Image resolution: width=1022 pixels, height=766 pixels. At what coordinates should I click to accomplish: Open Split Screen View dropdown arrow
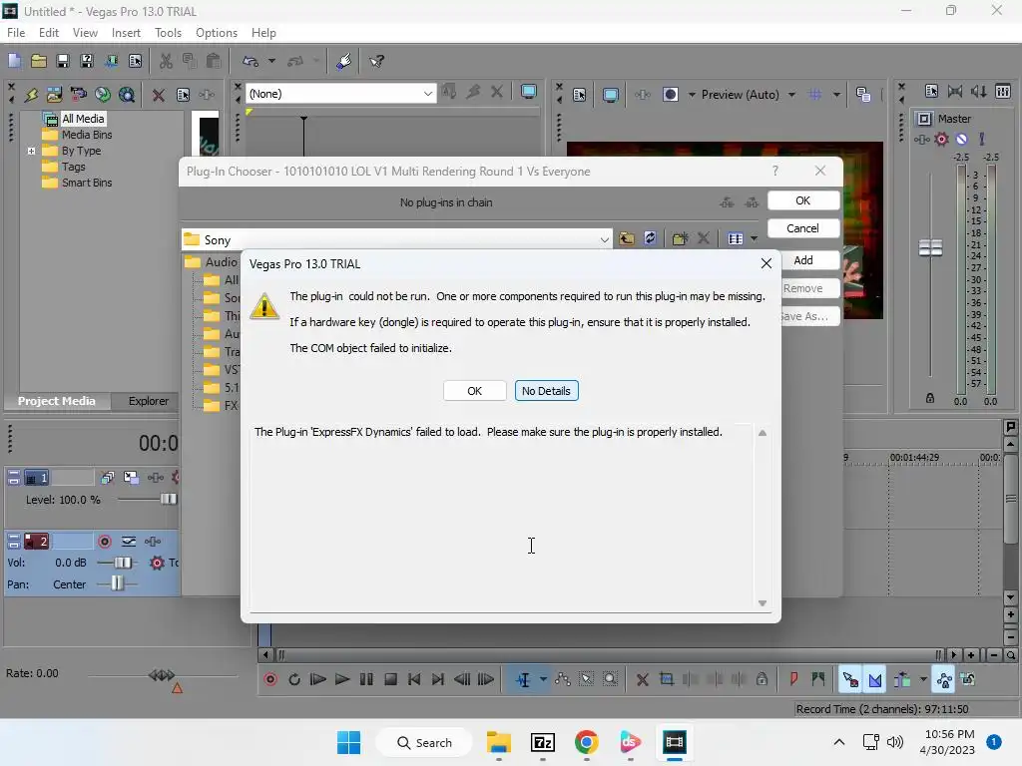[692, 95]
